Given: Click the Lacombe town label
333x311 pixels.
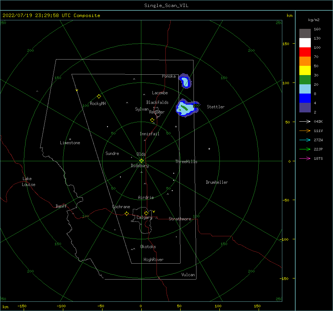Looking at the screenshot, I should coord(160,93).
